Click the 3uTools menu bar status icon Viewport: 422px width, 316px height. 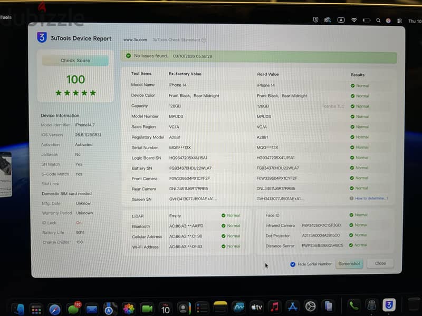point(315,19)
